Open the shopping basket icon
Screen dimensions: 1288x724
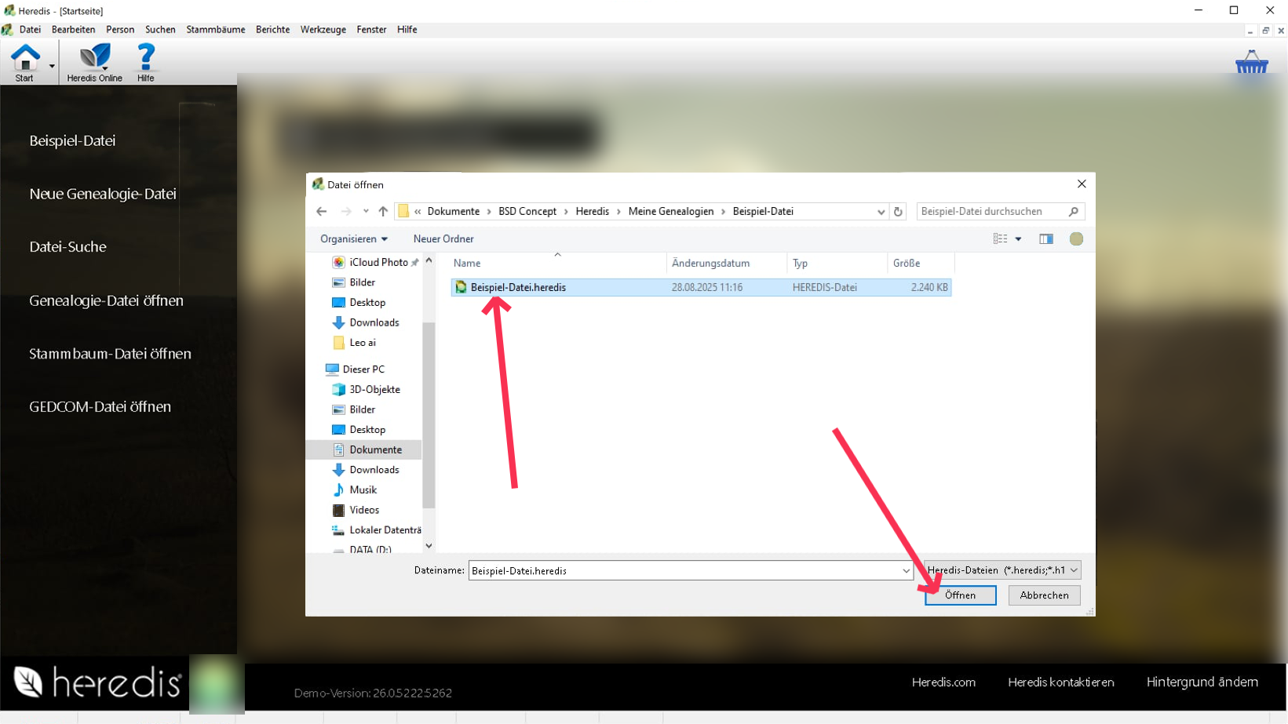(1251, 63)
